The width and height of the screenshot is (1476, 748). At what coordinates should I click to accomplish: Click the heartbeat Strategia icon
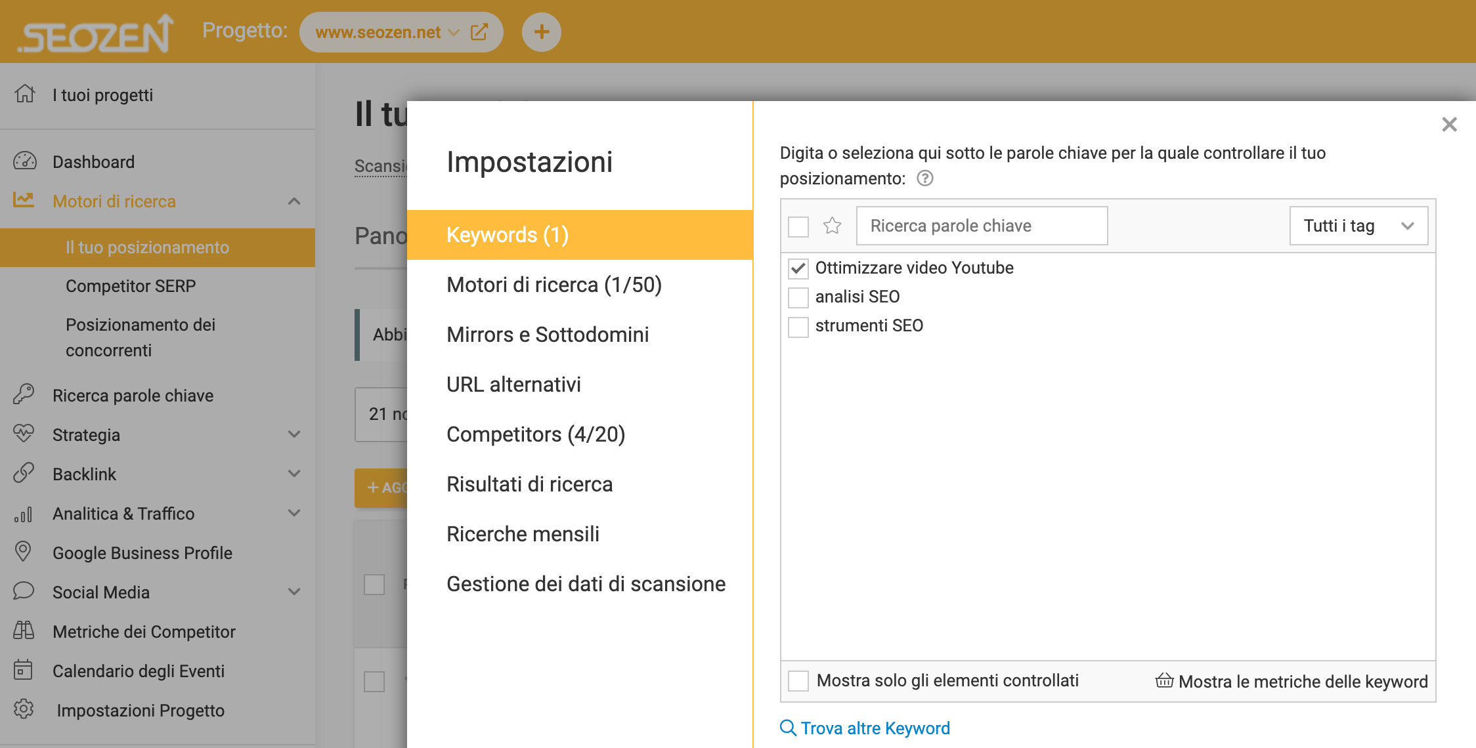pos(24,433)
